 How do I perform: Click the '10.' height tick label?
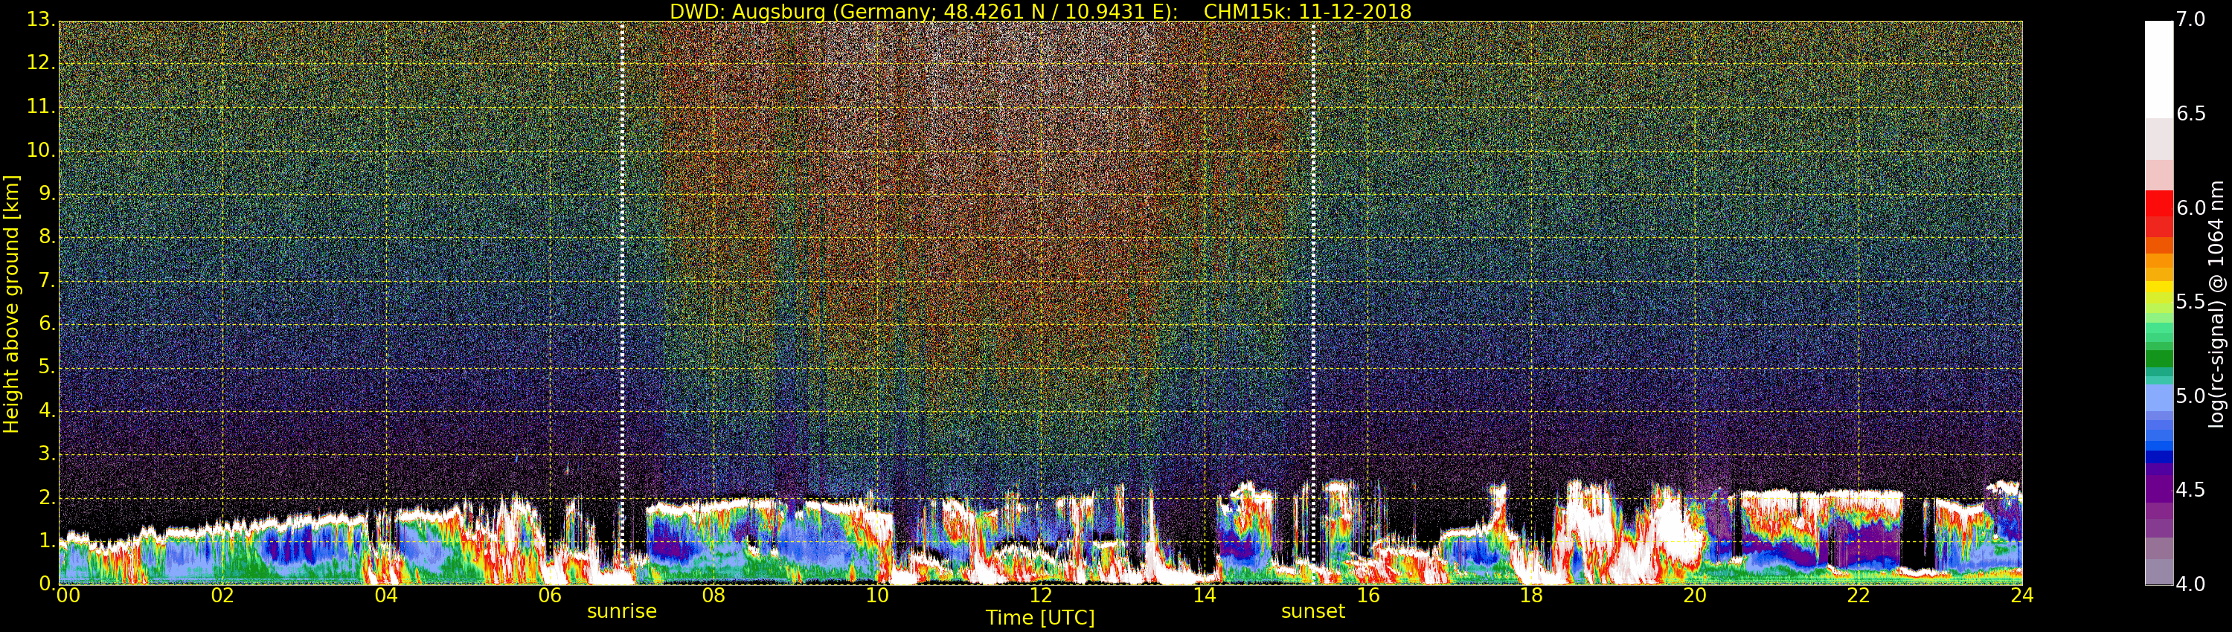pos(41,149)
